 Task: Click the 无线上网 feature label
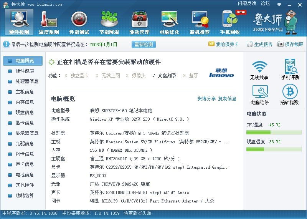point(111,75)
